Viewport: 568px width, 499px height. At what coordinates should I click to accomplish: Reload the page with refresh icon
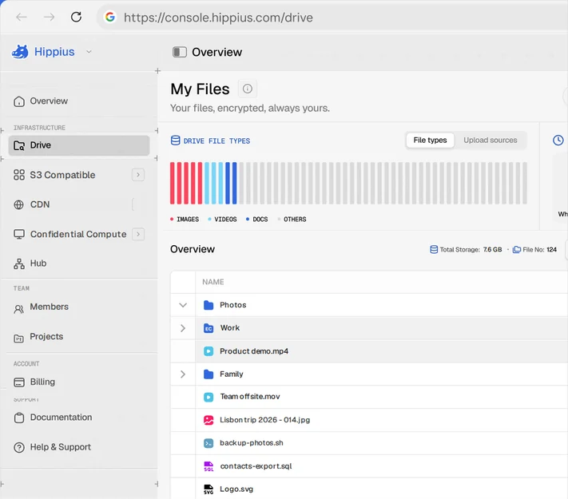click(x=76, y=17)
